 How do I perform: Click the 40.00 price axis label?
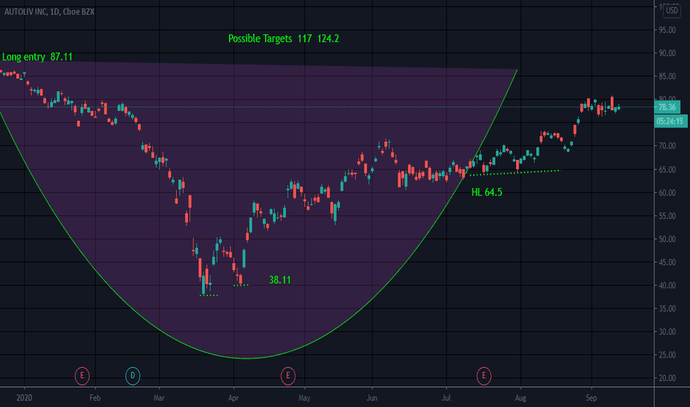coord(667,286)
